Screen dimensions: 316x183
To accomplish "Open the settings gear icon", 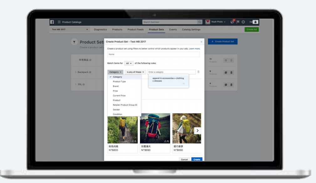I will pyautogui.click(x=243, y=22).
